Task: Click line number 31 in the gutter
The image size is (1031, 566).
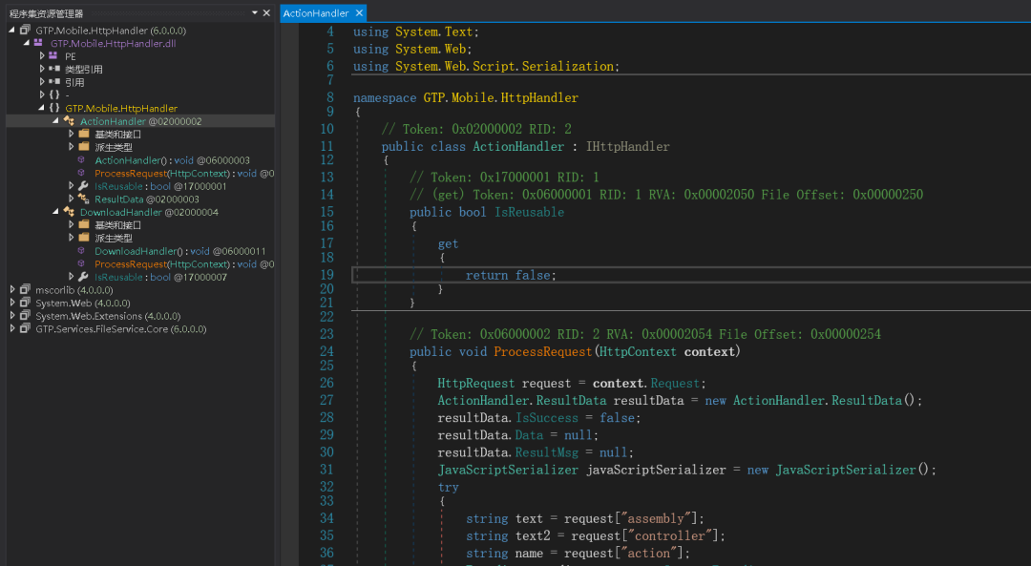Action: tap(326, 470)
